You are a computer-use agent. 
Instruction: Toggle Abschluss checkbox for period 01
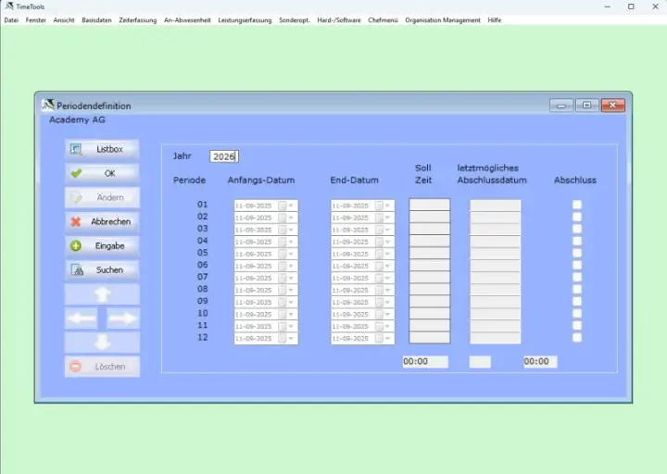point(577,205)
